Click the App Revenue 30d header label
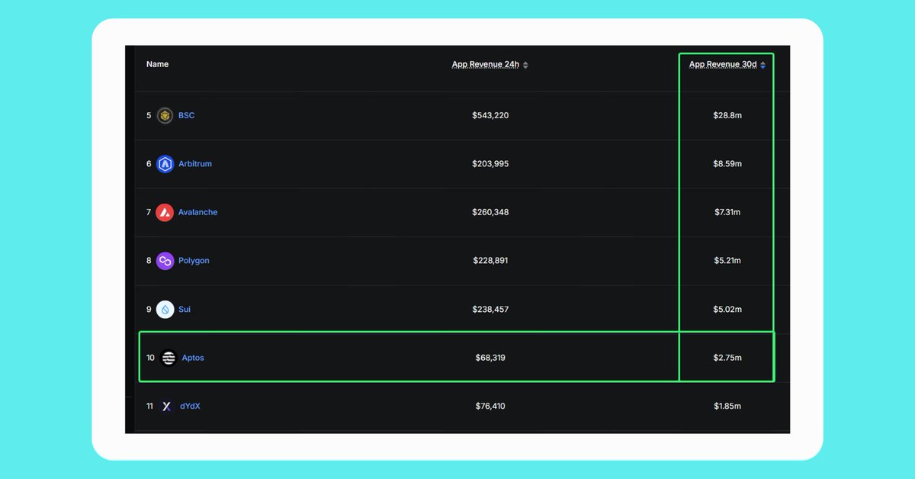 (x=723, y=65)
